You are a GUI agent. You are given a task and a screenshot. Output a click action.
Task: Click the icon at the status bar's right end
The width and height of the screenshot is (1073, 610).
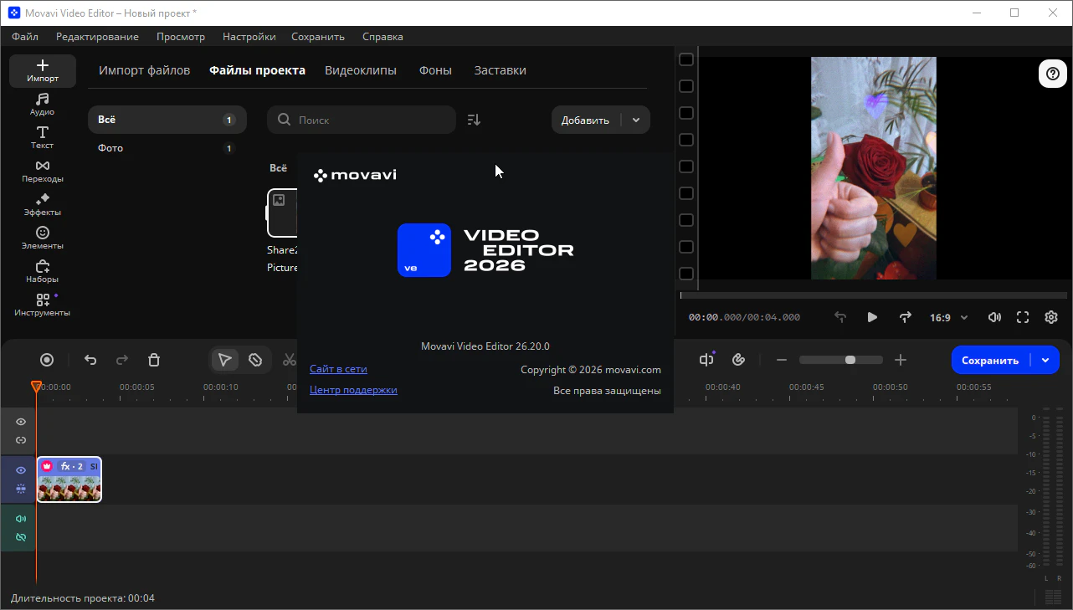click(1053, 597)
